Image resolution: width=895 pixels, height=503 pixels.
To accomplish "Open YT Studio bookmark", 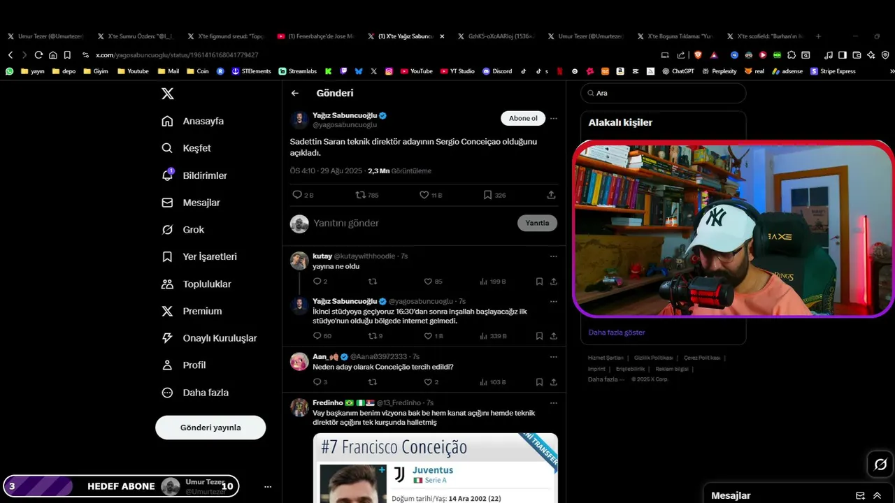I will click(457, 71).
